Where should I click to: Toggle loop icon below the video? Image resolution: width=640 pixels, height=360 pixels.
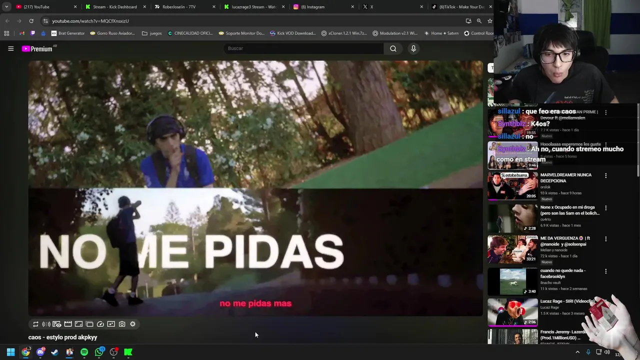[35, 324]
